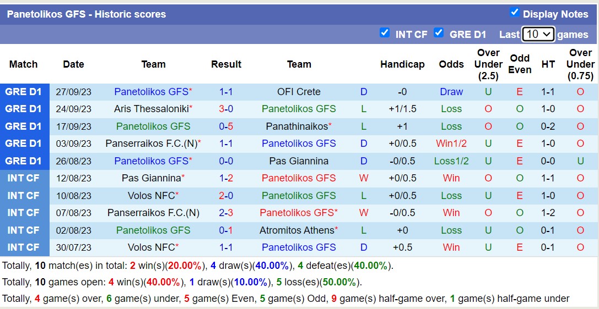
Task: Toggle the Display Notes checkbox
Action: (x=515, y=12)
